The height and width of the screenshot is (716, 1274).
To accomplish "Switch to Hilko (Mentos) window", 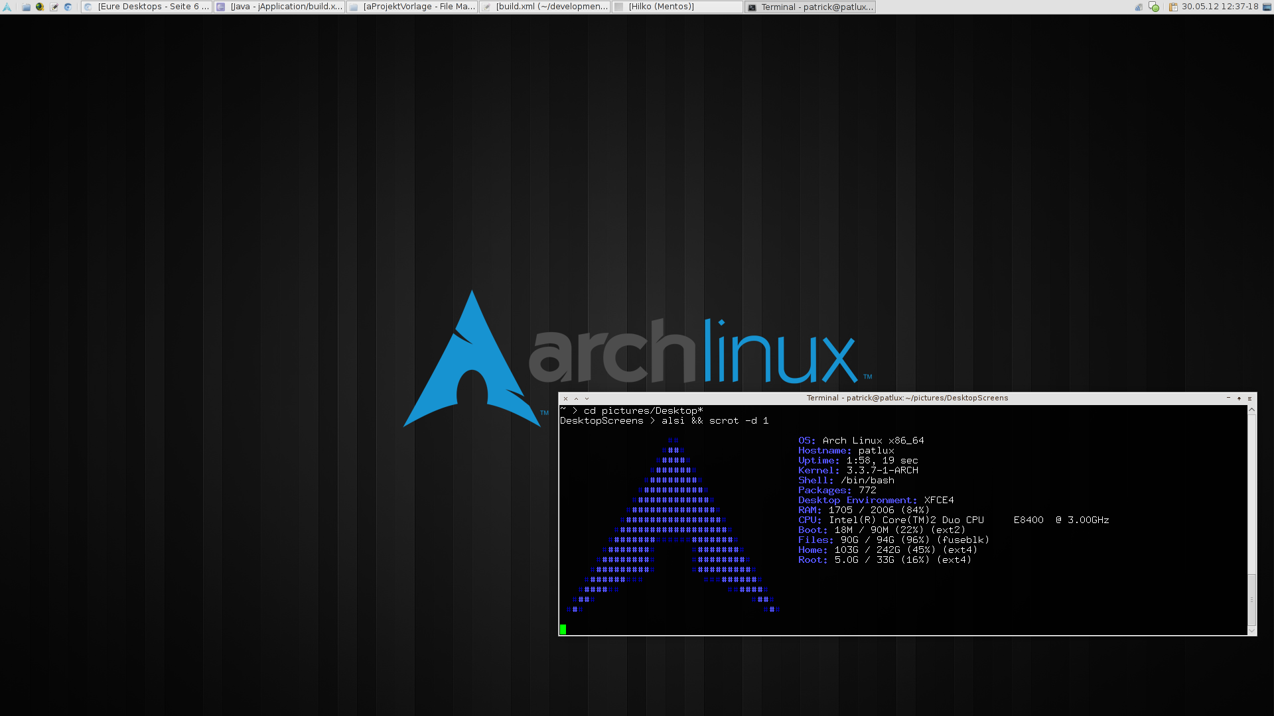I will (x=677, y=7).
